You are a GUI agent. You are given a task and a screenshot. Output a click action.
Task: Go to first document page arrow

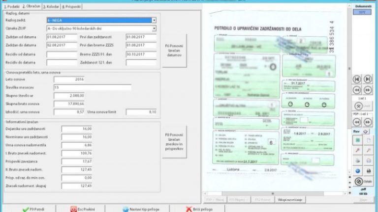pyautogui.click(x=356, y=79)
